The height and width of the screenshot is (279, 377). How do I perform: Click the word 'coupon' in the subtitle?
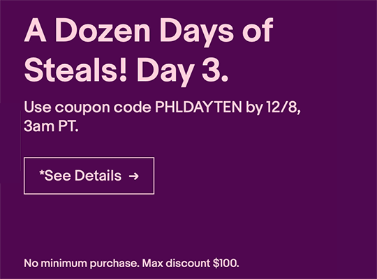coord(82,109)
